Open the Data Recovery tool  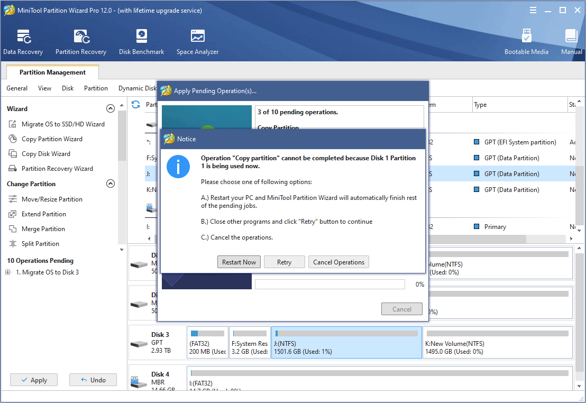click(23, 42)
